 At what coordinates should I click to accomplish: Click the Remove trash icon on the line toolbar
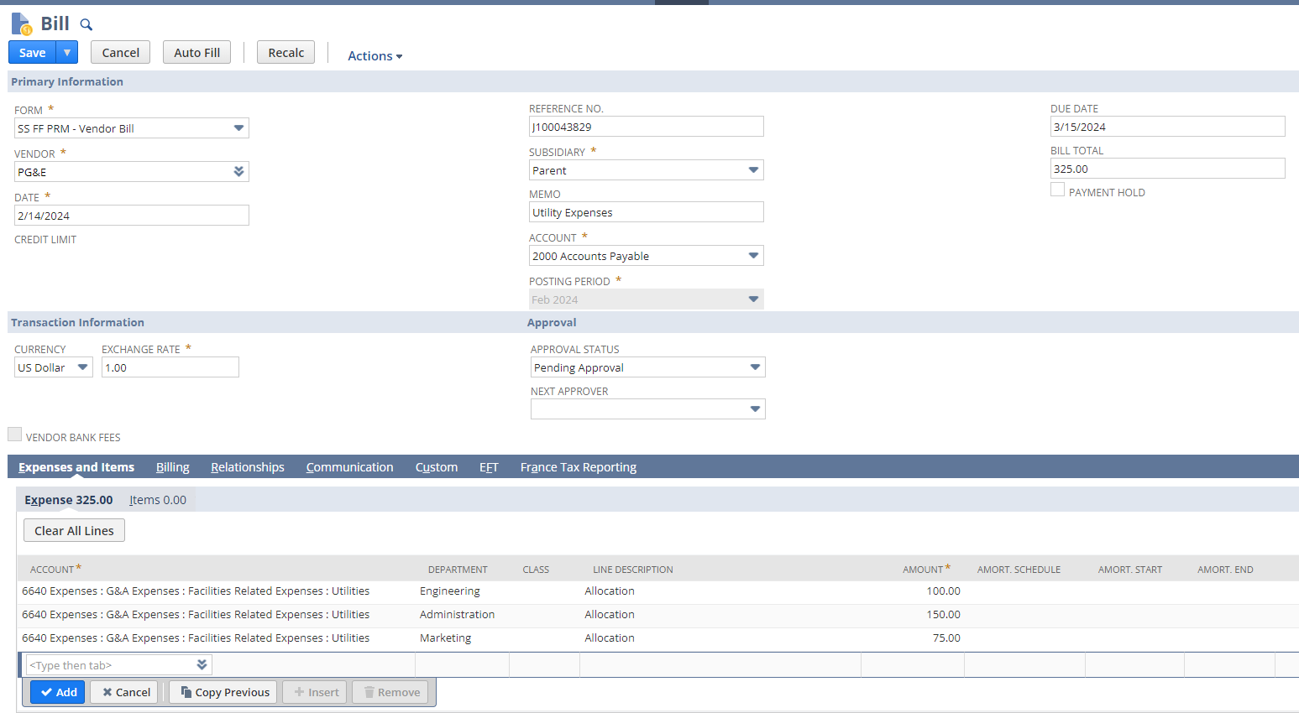pos(369,691)
